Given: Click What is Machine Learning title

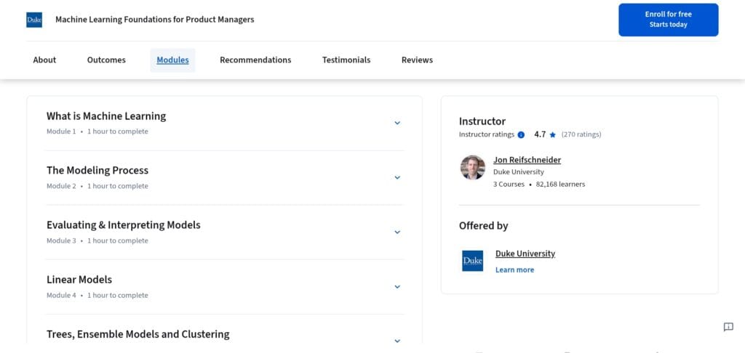Looking at the screenshot, I should point(106,116).
